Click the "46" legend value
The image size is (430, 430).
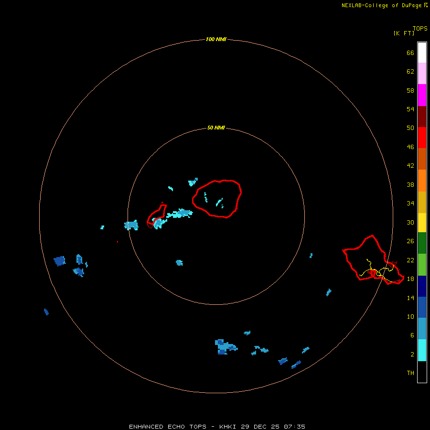[x=410, y=147]
